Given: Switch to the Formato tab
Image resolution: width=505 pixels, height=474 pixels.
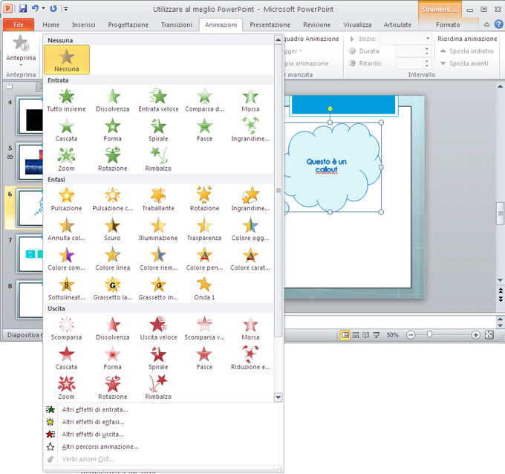Looking at the screenshot, I should point(448,25).
